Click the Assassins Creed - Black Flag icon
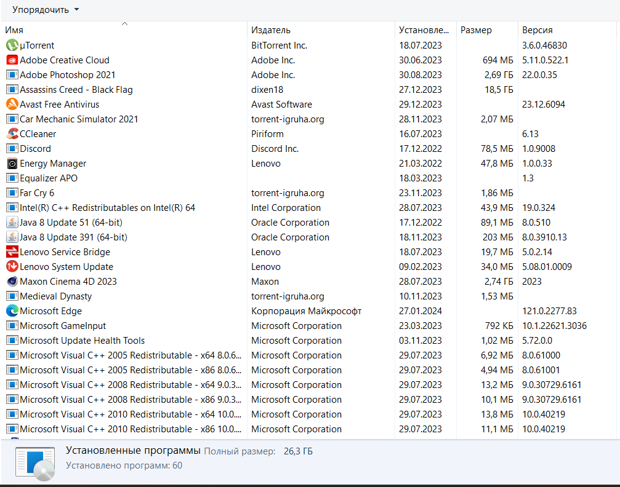Viewport: 620px width, 487px height. [x=12, y=90]
